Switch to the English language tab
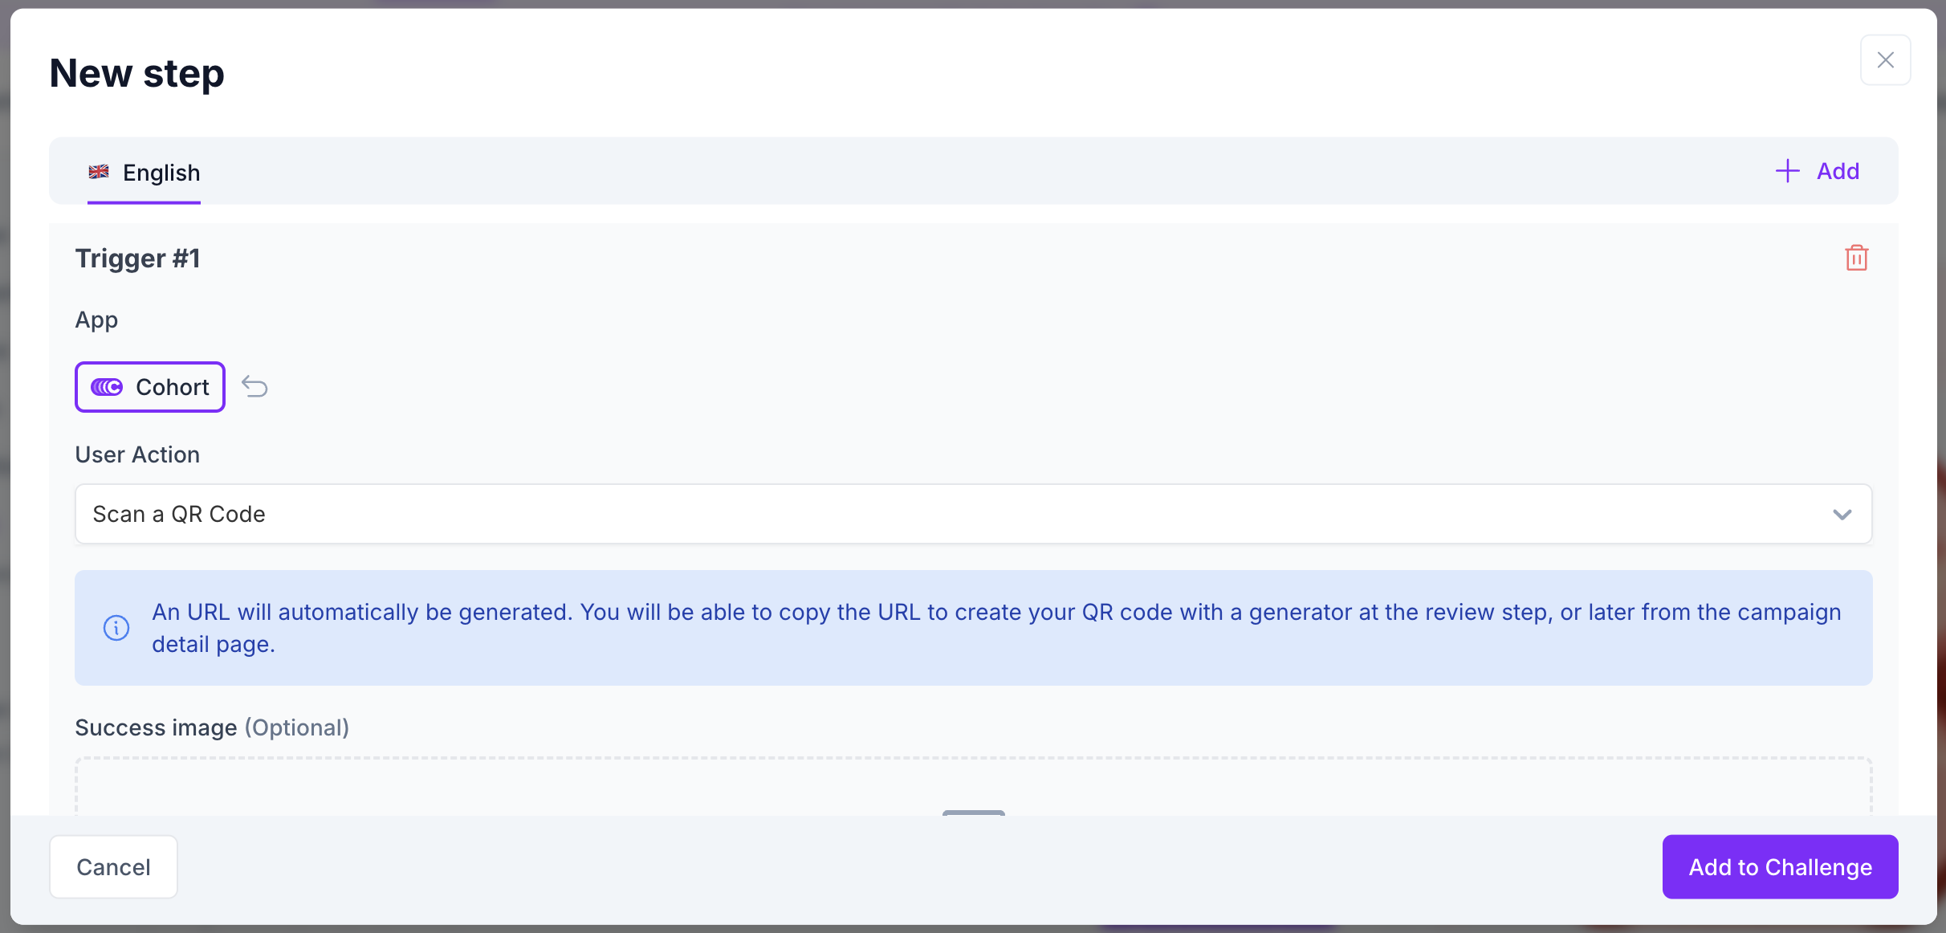This screenshot has width=1946, height=933. tap(161, 173)
